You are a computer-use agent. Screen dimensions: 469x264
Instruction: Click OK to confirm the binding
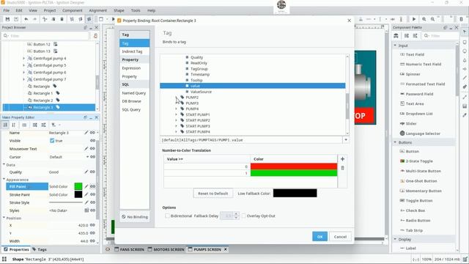pyautogui.click(x=320, y=236)
